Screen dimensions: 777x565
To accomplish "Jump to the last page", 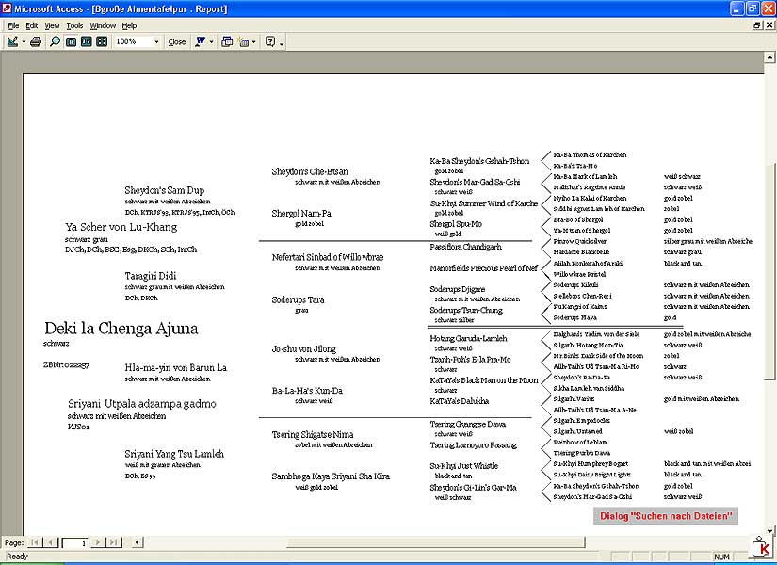I will pos(114,542).
